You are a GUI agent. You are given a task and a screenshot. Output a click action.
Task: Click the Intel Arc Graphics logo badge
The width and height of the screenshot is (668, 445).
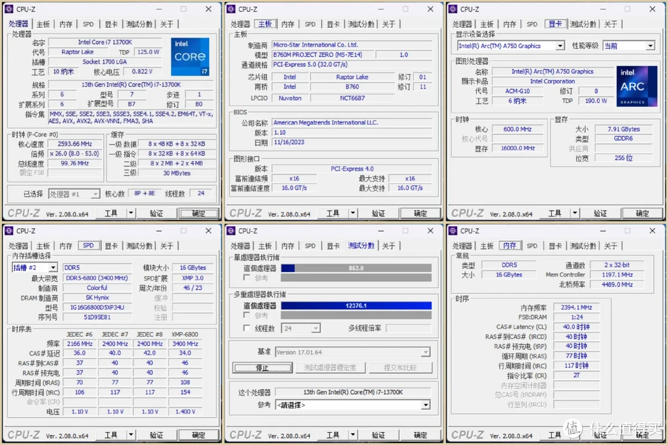point(636,86)
